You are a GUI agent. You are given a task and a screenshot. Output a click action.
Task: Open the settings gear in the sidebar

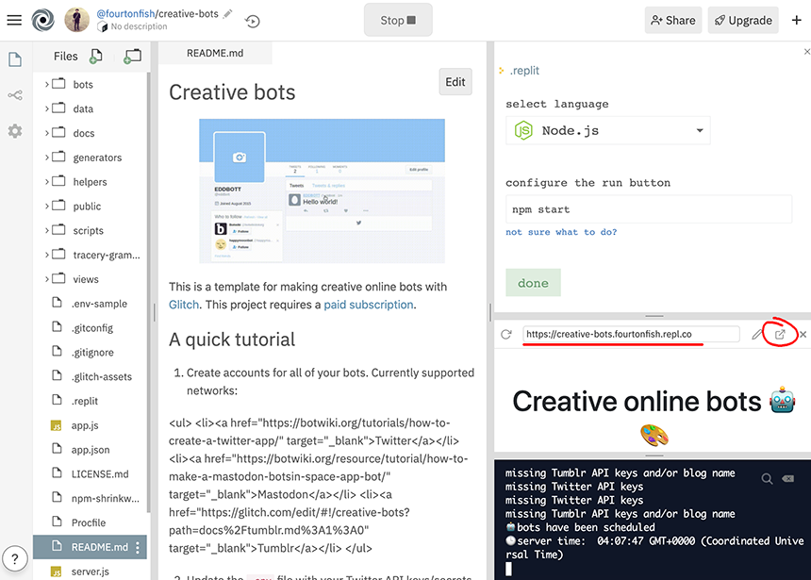(x=15, y=131)
